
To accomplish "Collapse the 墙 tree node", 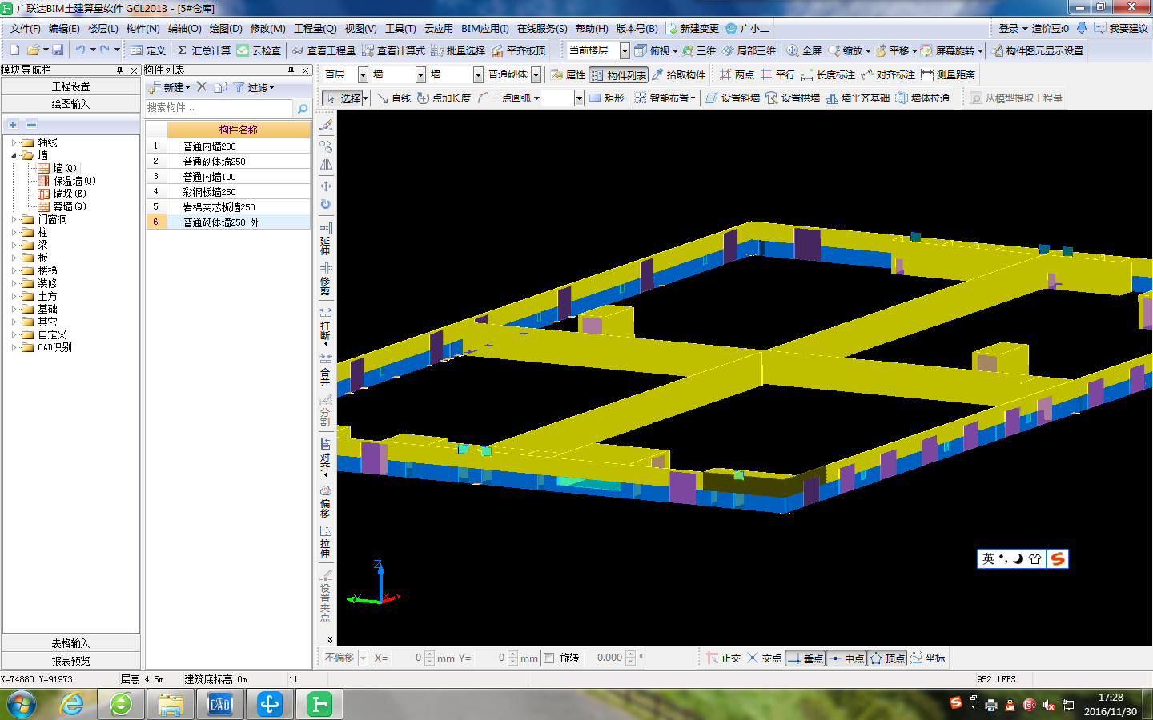I will [x=14, y=155].
